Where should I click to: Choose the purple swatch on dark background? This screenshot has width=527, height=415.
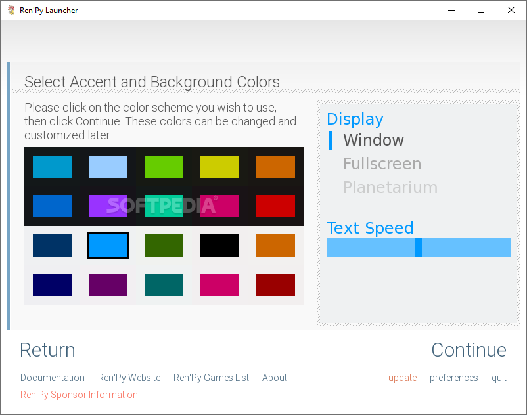point(108,206)
